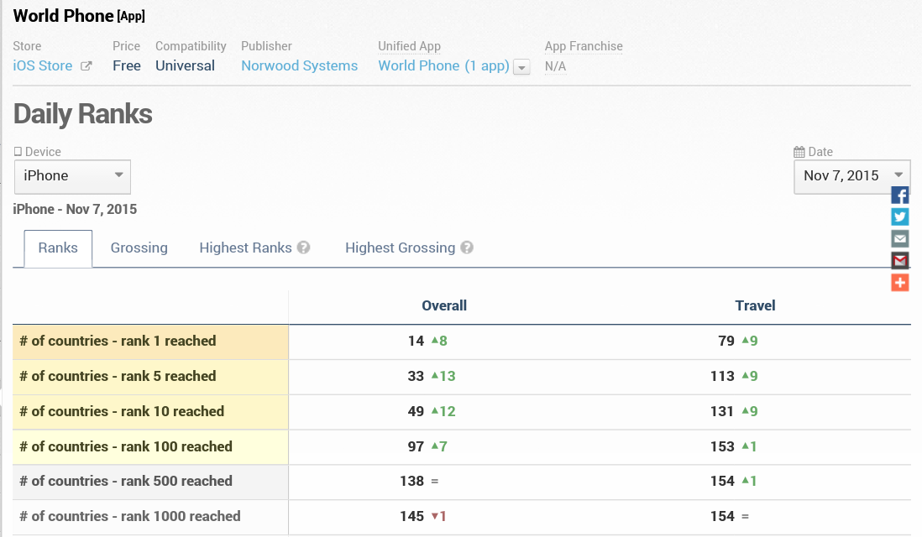922x537 pixels.
Task: Click the orange plus share icon
Action: pos(900,283)
